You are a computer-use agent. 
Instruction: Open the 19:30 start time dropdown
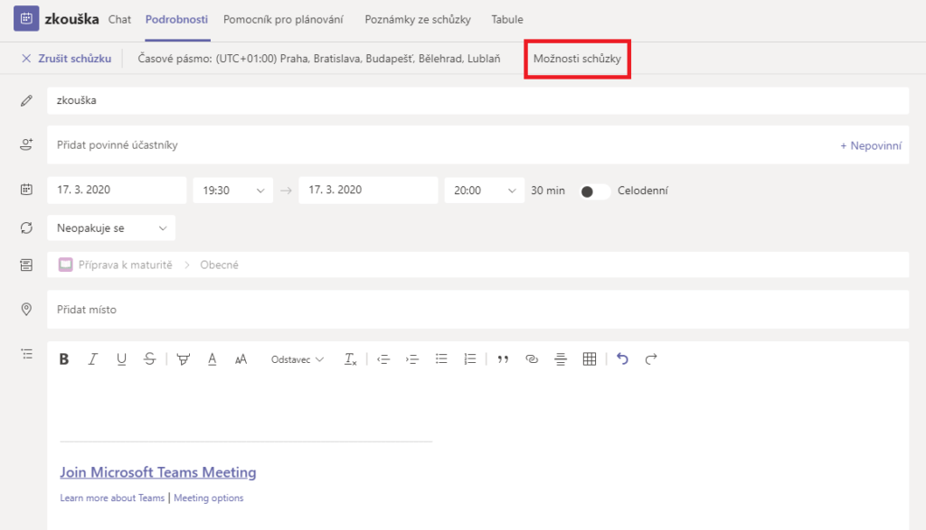(233, 191)
